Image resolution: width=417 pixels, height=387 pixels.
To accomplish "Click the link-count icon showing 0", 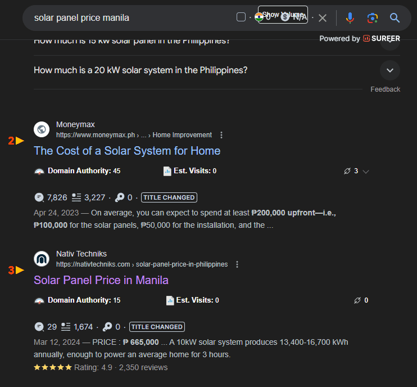I will click(357, 300).
